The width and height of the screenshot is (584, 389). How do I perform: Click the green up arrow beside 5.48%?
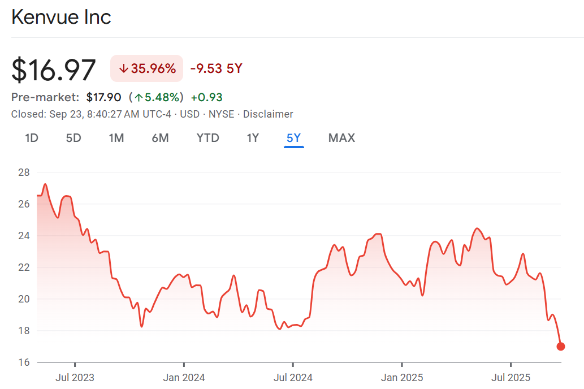pos(139,97)
